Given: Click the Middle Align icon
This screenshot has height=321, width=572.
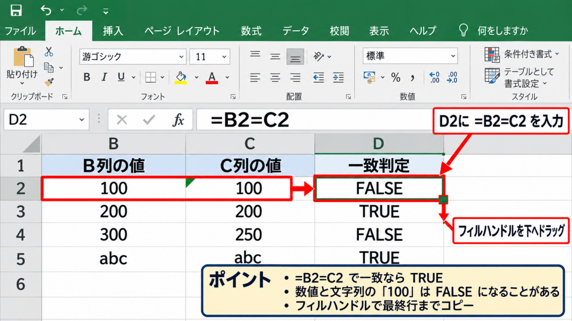Looking at the screenshot, I should pyautogui.click(x=275, y=57).
